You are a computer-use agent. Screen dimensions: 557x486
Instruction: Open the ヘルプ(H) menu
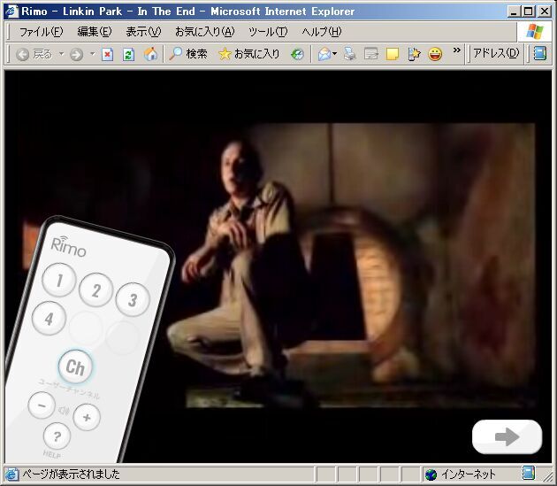322,32
